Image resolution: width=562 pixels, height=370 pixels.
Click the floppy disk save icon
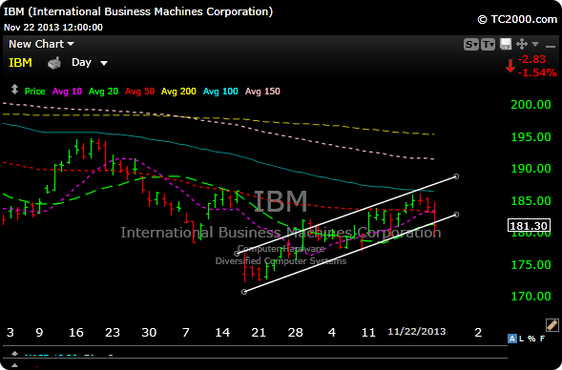(506, 44)
